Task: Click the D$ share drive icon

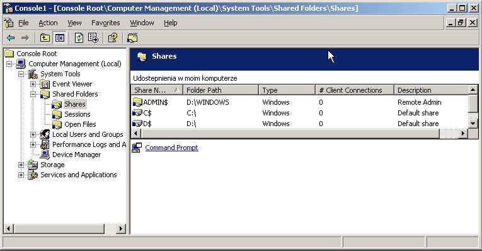Action: (137, 124)
